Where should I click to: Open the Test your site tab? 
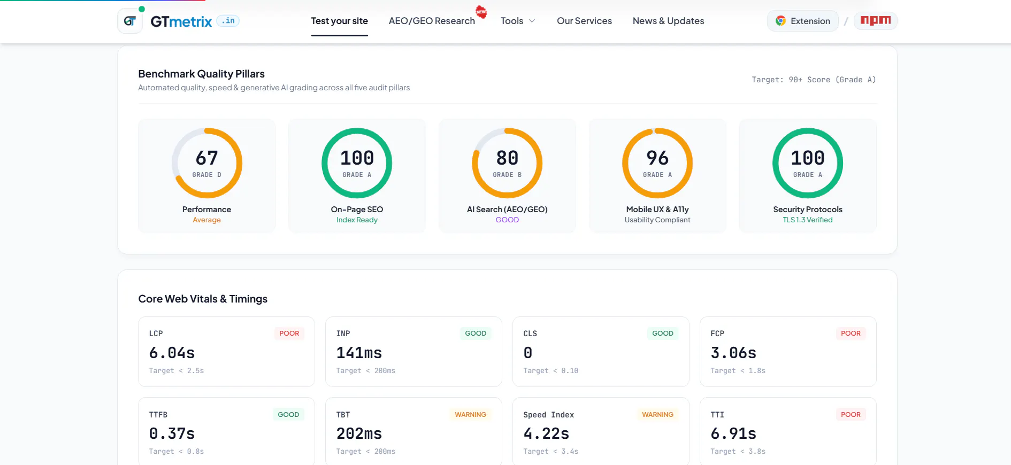pos(340,21)
